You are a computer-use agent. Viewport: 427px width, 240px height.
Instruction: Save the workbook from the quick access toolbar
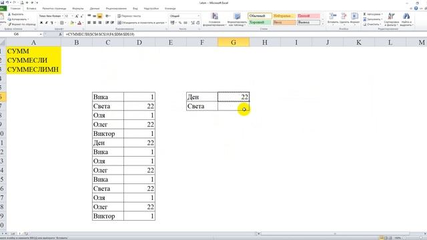tap(3, 3)
